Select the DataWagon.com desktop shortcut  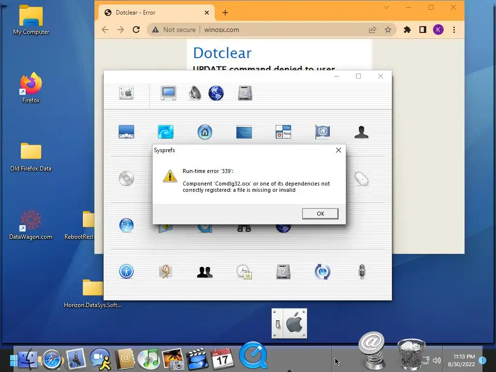pyautogui.click(x=31, y=225)
